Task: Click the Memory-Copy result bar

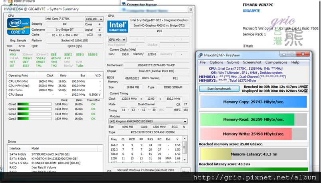Action: (x=253, y=102)
